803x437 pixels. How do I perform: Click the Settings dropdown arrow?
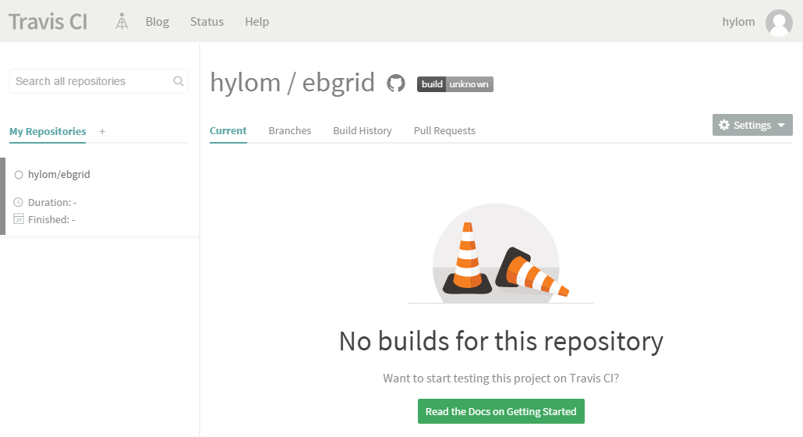click(781, 125)
